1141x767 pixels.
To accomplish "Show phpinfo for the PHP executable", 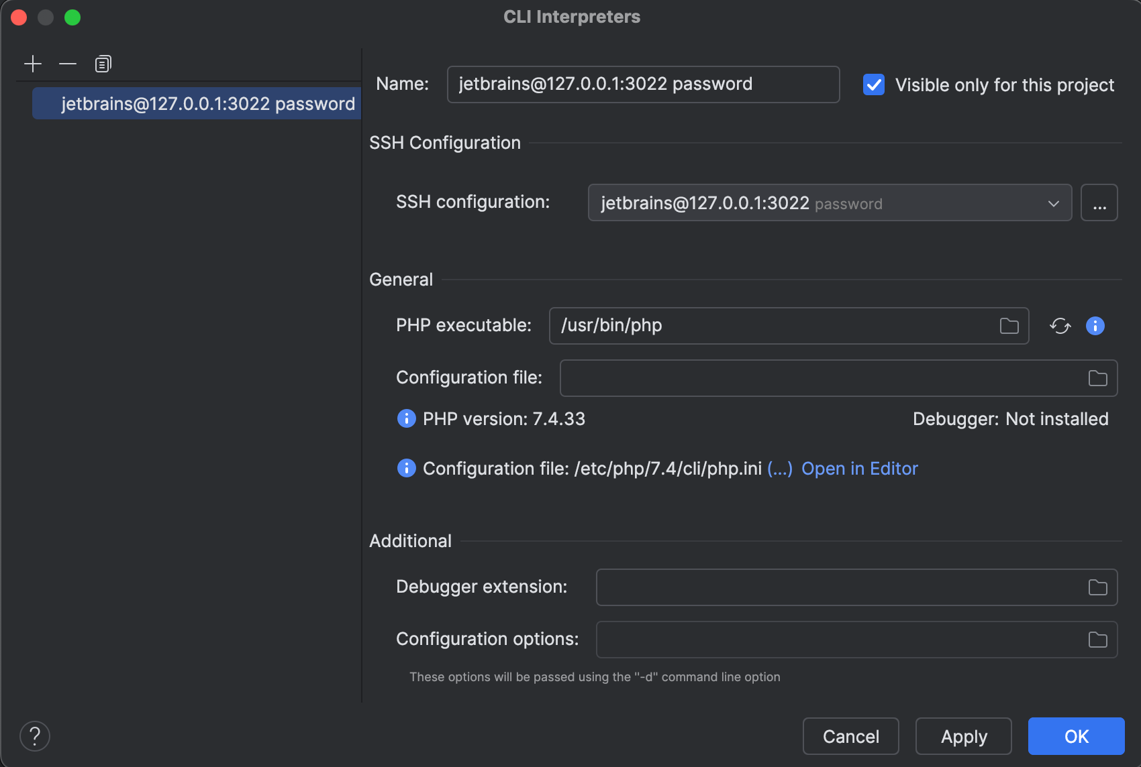I will point(1095,326).
